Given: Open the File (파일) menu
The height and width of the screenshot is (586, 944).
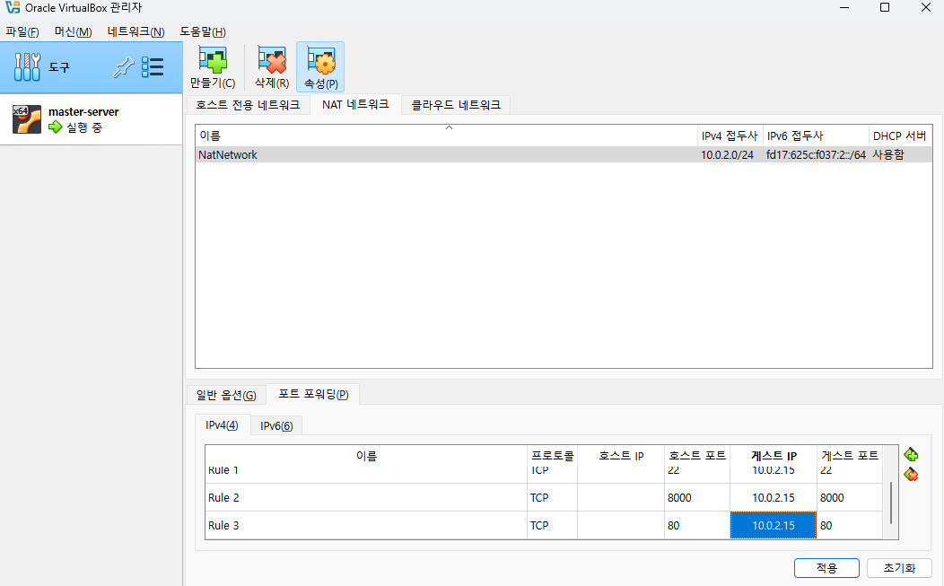Looking at the screenshot, I should pyautogui.click(x=22, y=32).
